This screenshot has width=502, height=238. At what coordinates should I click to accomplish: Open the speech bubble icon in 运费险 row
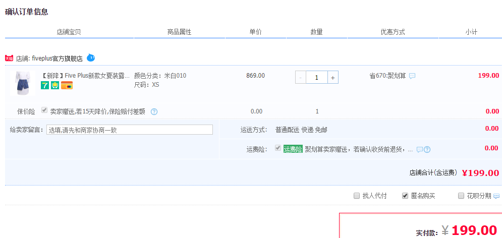[x=419, y=149]
